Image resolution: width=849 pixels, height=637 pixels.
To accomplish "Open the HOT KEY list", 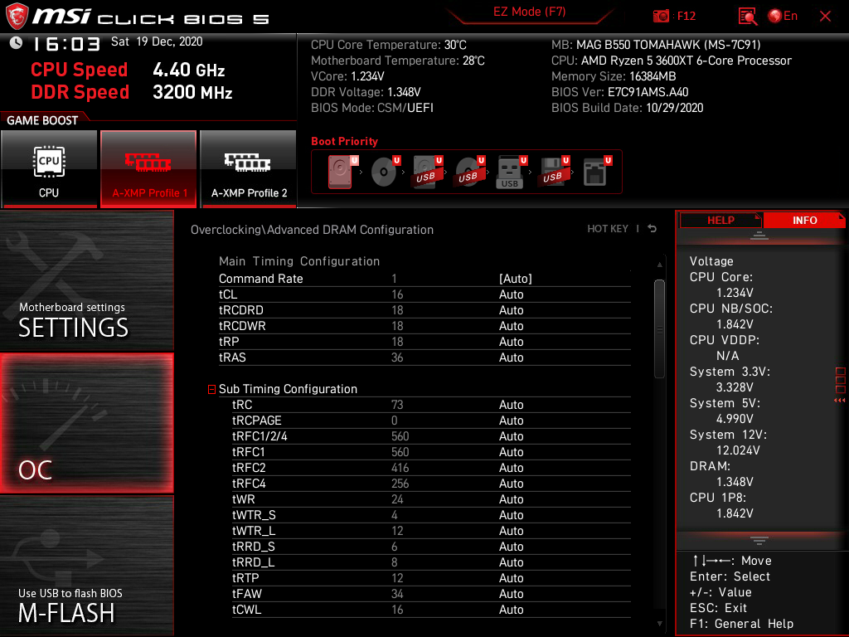I will click(608, 229).
